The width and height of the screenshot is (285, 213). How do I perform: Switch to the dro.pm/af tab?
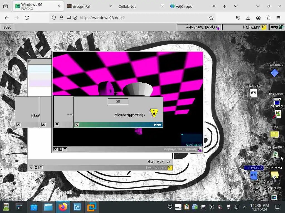[89, 6]
